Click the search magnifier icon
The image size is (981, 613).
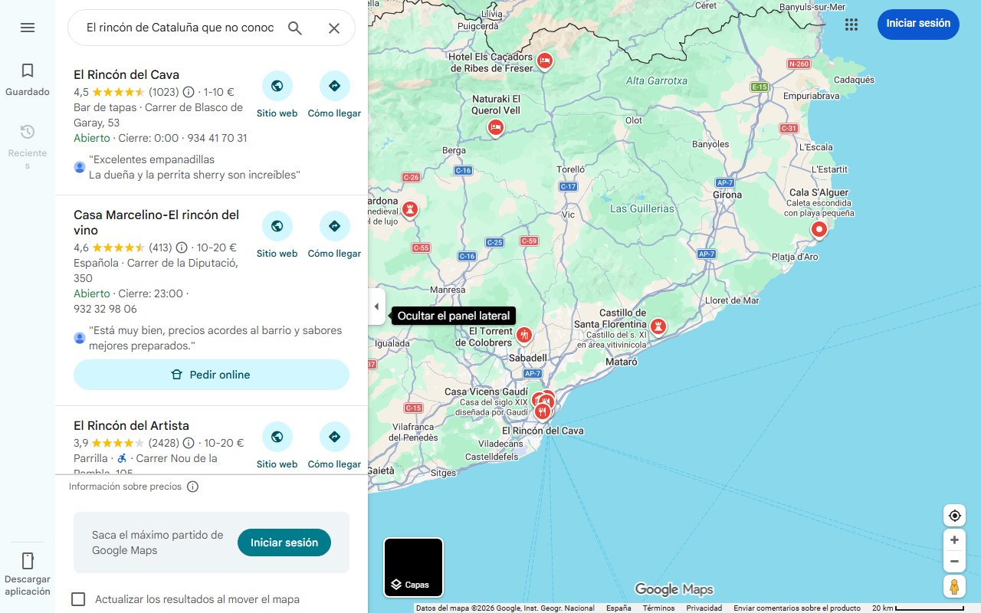[x=295, y=28]
